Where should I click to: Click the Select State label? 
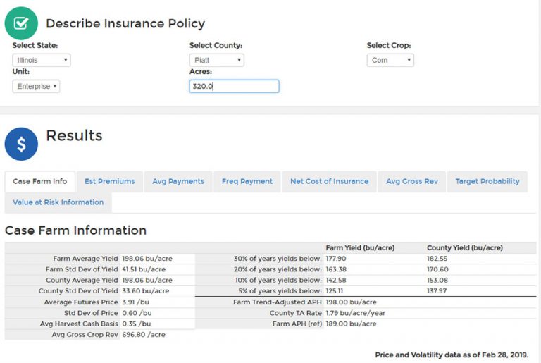(35, 45)
